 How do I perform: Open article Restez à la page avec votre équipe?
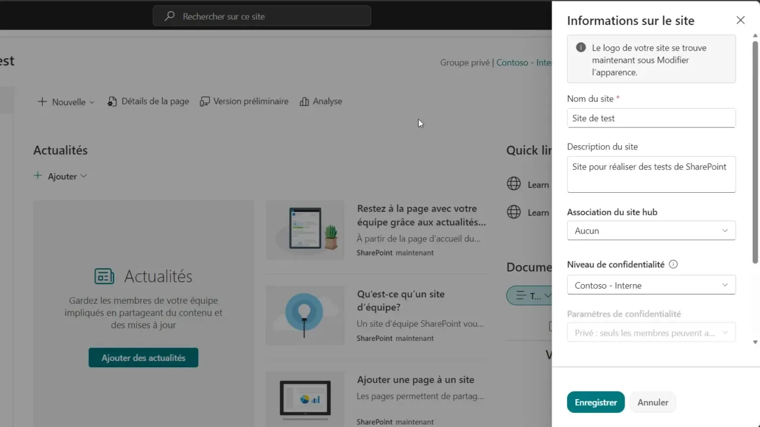(x=422, y=215)
